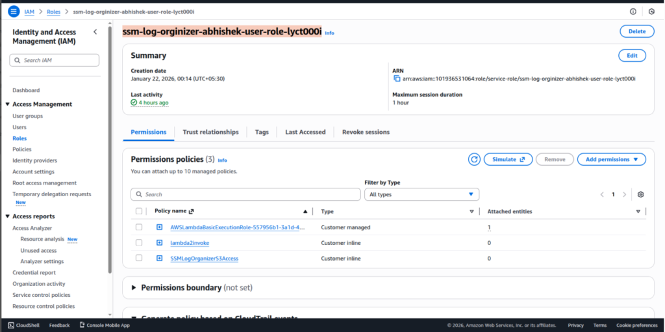Click the CloudShell icon in footer

point(11,326)
